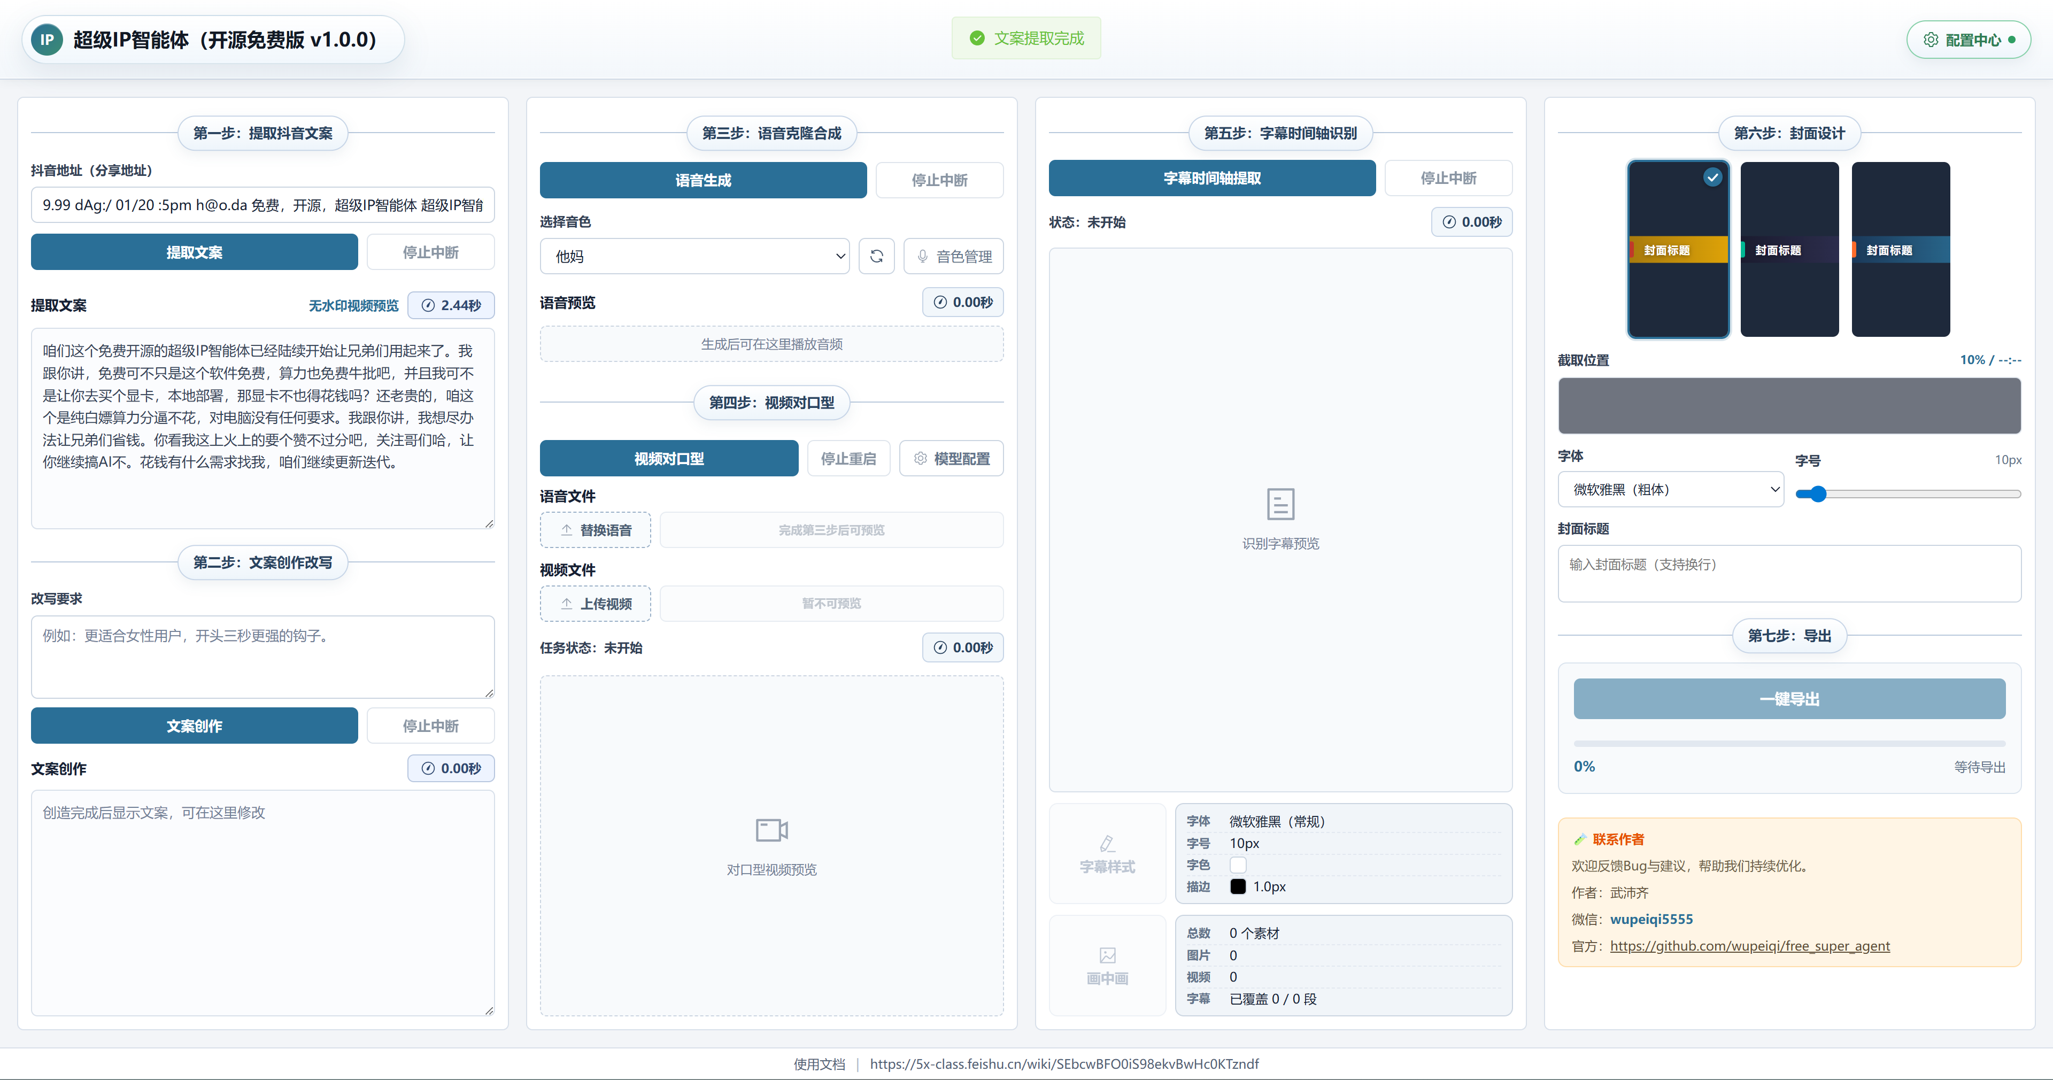
Task: Click the white 字色 color swatch
Action: pyautogui.click(x=1238, y=865)
